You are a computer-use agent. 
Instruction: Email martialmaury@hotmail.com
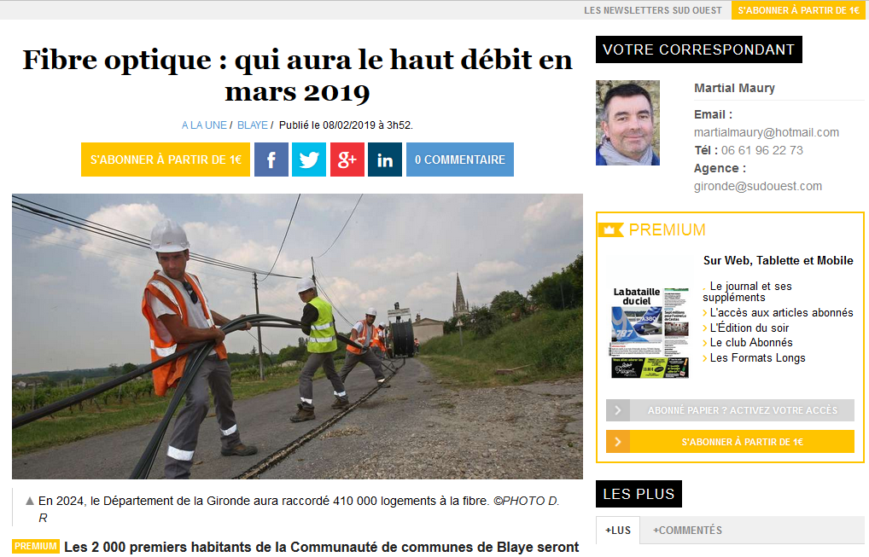click(767, 132)
